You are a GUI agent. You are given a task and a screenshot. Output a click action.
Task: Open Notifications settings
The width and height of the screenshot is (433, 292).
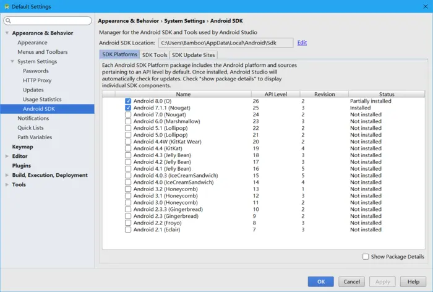(x=33, y=118)
